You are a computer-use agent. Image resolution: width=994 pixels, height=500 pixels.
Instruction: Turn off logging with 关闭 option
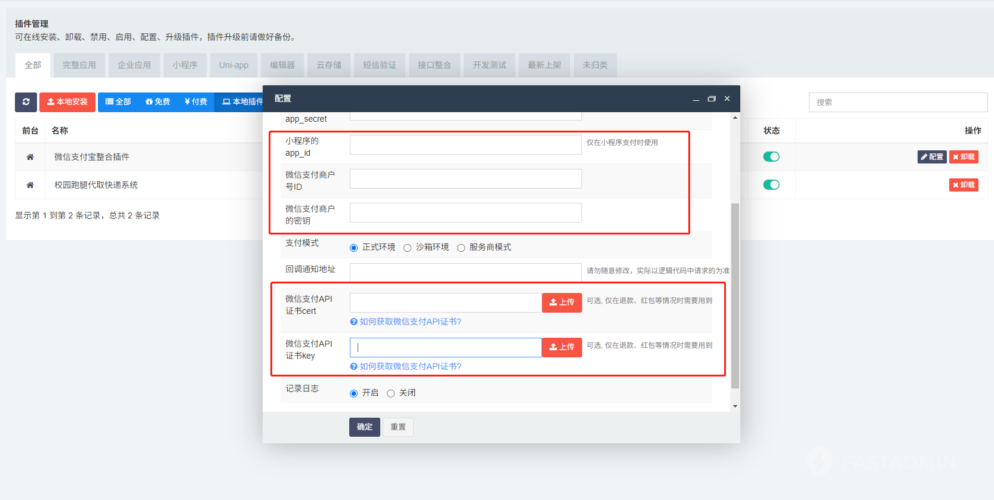(x=391, y=393)
